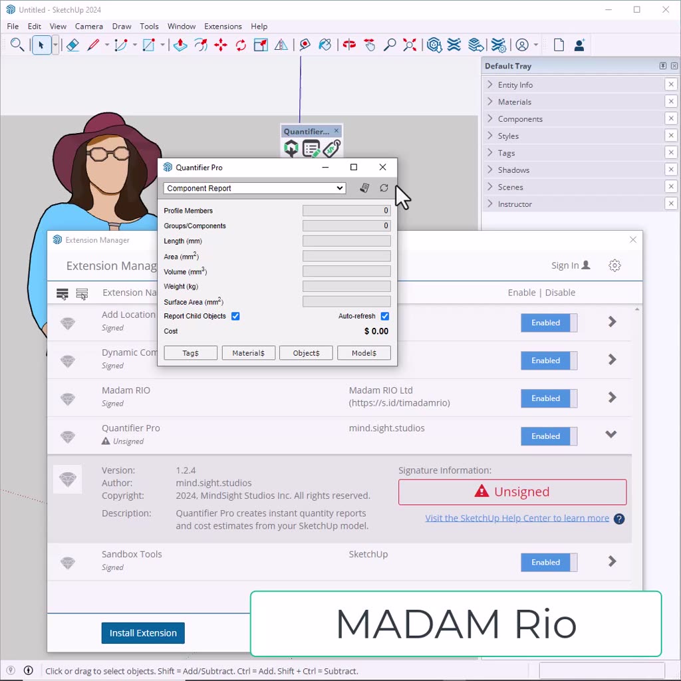This screenshot has height=681, width=681.
Task: Click the Profile Members value field
Action: (x=346, y=211)
